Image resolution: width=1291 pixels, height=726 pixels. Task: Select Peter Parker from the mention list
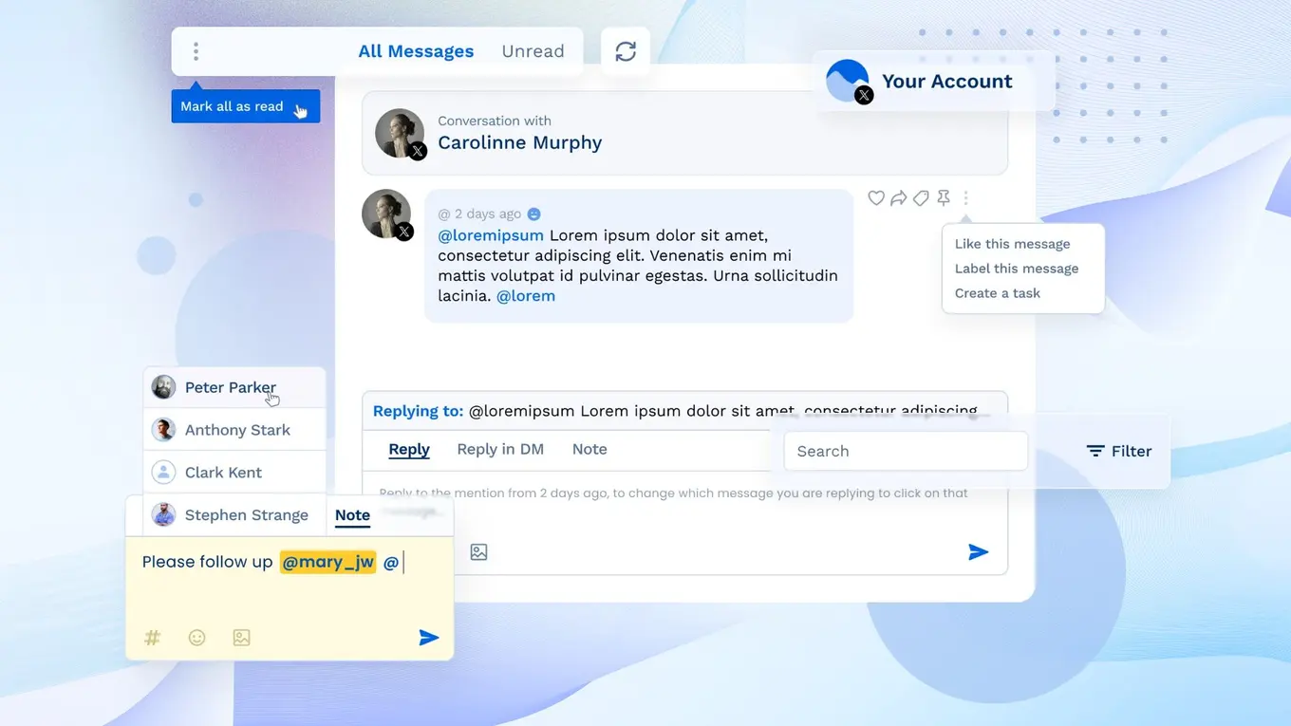pyautogui.click(x=231, y=387)
